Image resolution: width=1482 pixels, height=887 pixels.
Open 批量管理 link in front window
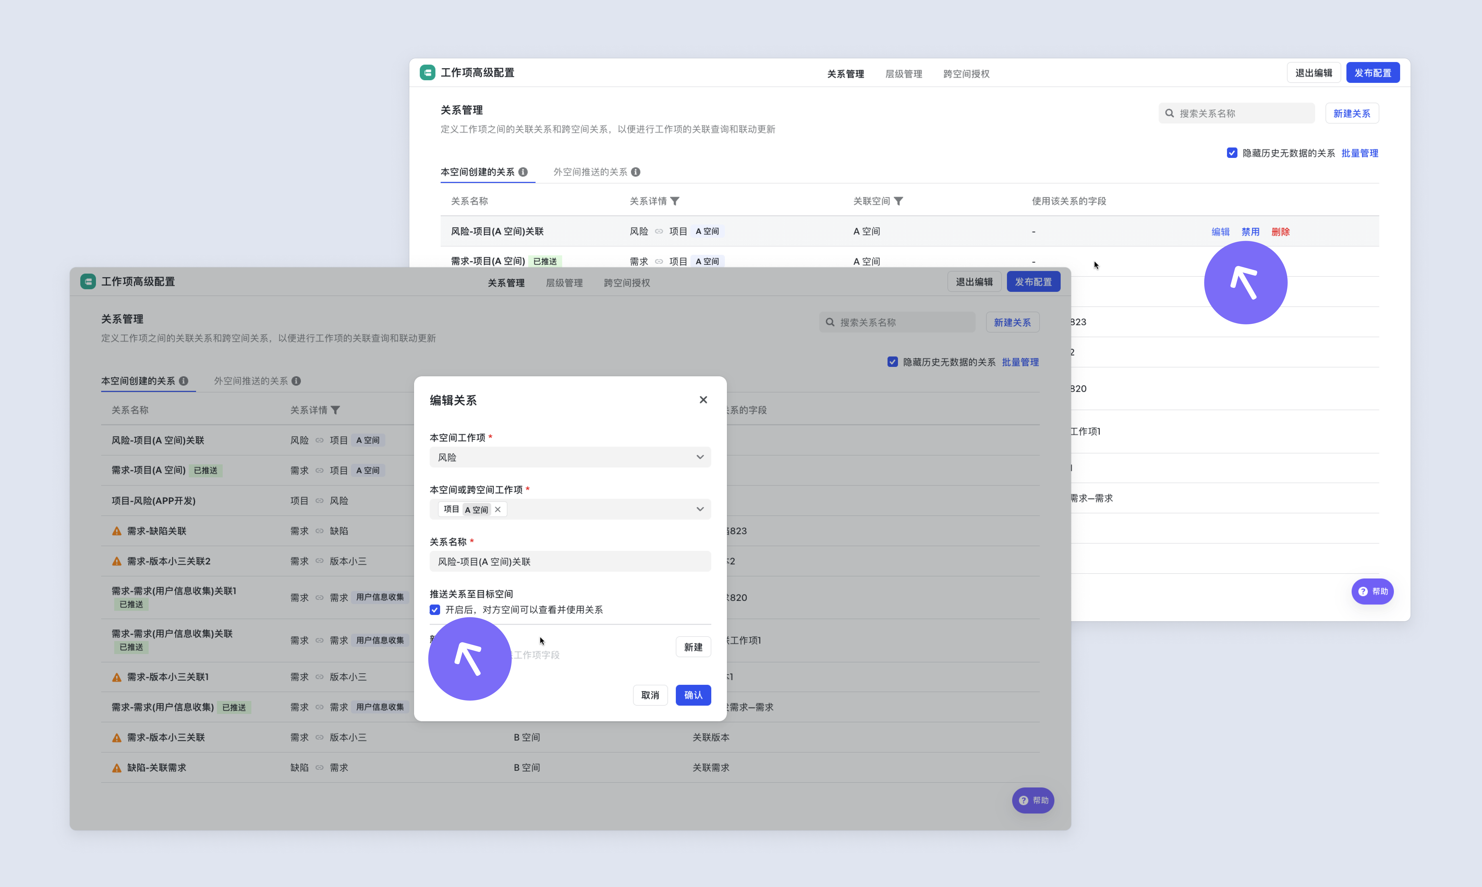(1020, 362)
